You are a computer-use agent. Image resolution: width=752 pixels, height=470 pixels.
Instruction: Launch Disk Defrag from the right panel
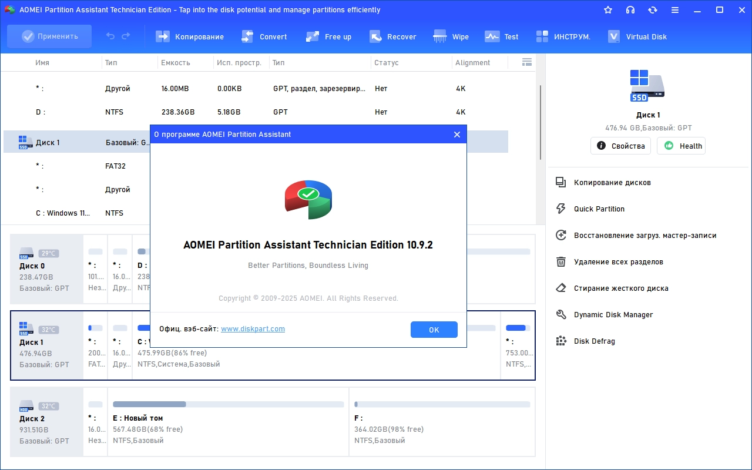(585, 341)
